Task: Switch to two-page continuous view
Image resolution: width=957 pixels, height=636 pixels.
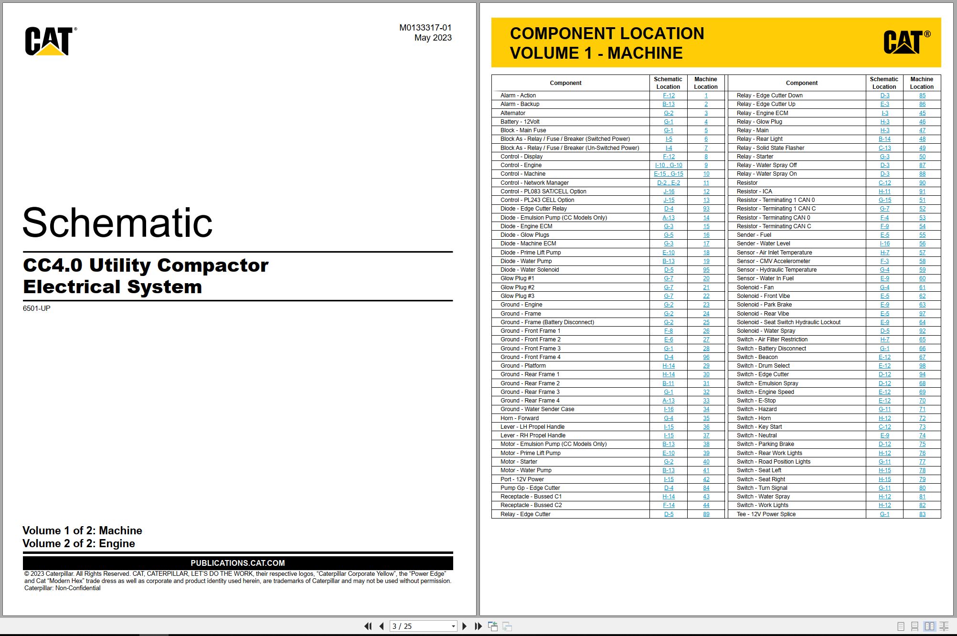Action: [x=944, y=626]
